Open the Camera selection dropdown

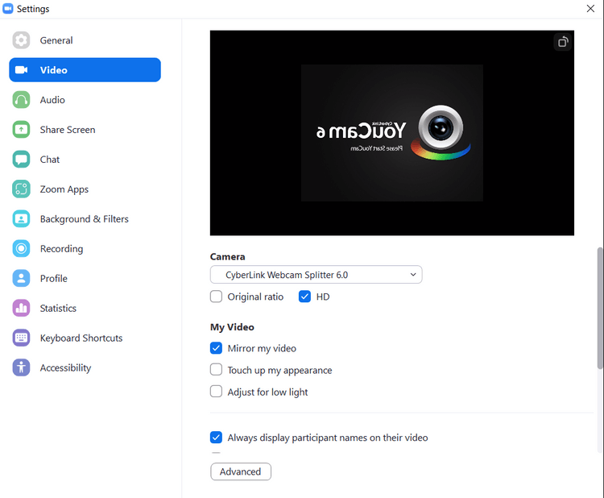coord(316,275)
